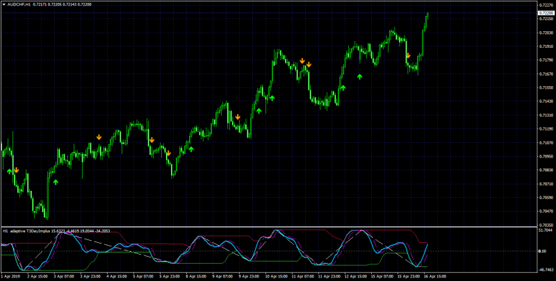Click the 0.71670 price scale value
The width and height of the screenshot is (556, 281).
546,74
